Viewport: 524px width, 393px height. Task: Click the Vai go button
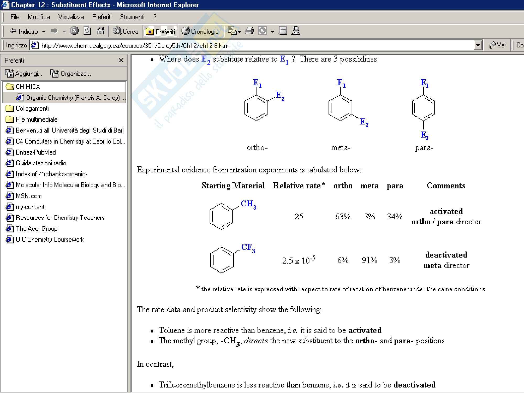[497, 45]
